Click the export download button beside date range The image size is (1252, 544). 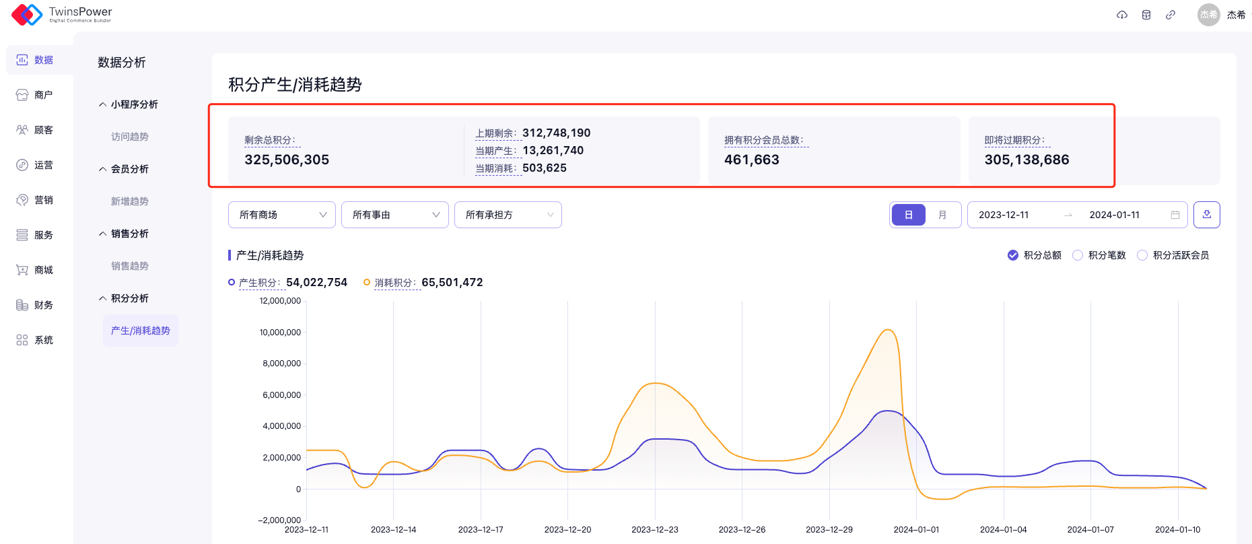click(1206, 215)
